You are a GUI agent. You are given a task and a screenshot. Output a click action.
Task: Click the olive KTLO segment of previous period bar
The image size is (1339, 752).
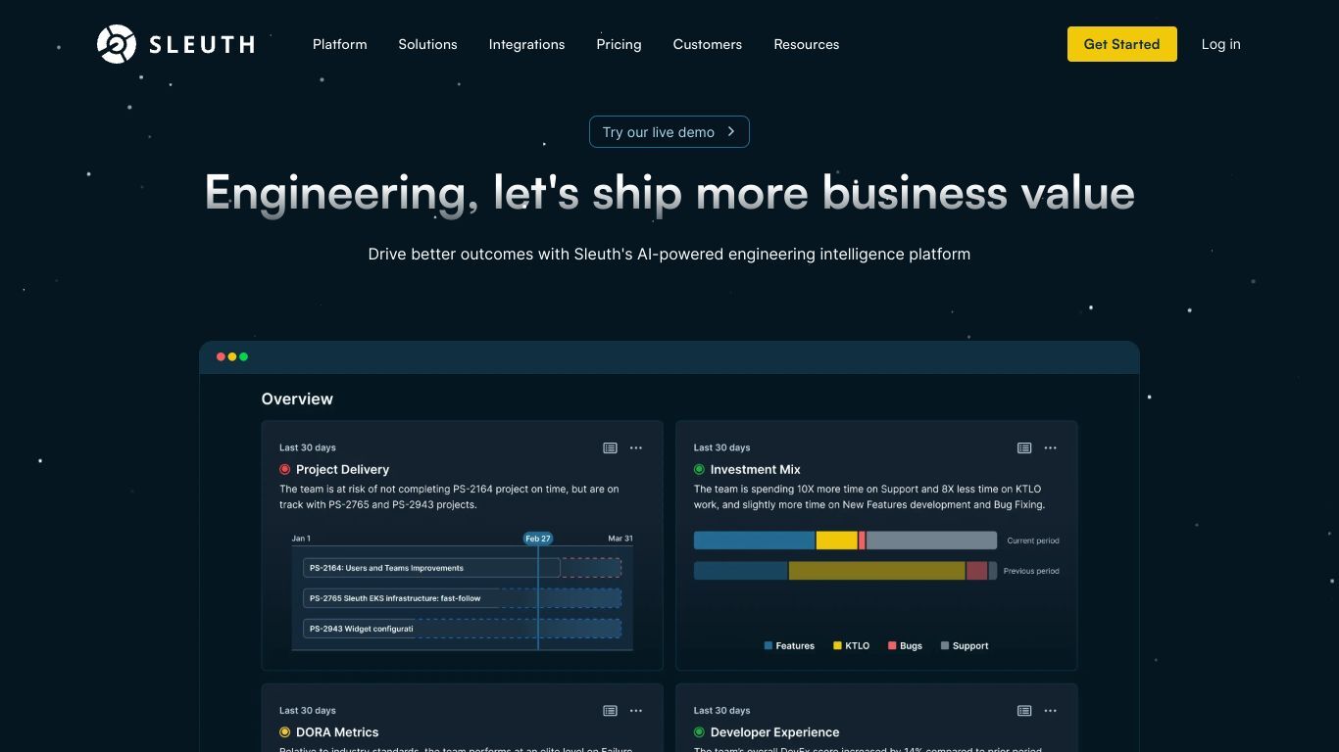coord(877,571)
